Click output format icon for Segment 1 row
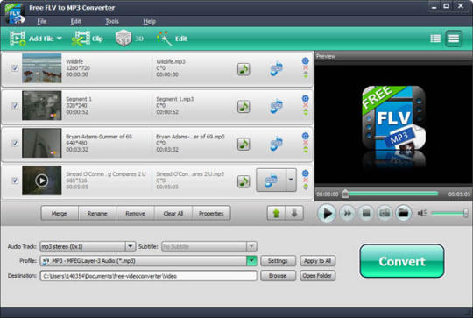This screenshot has width=473, height=318. (x=276, y=107)
